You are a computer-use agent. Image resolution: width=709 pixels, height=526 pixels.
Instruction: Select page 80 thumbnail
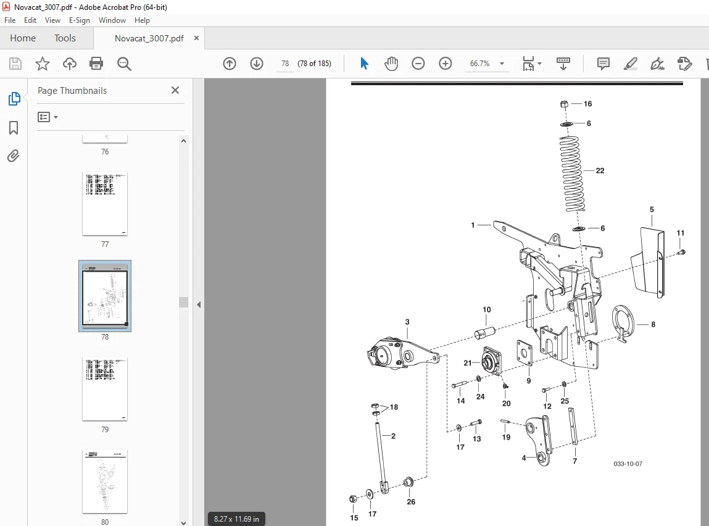click(105, 481)
